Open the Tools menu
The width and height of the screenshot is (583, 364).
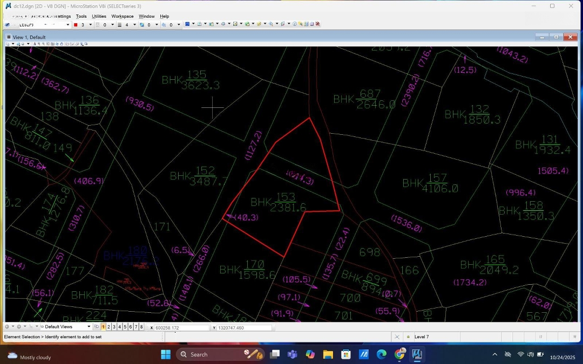[x=81, y=16]
